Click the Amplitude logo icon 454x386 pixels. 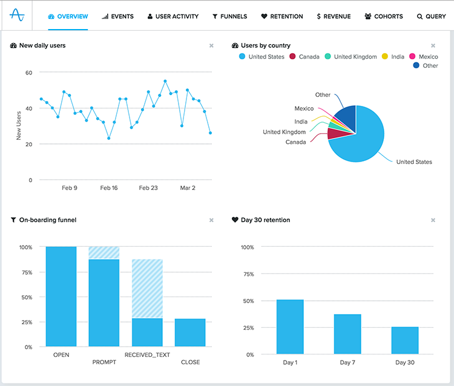19,16
